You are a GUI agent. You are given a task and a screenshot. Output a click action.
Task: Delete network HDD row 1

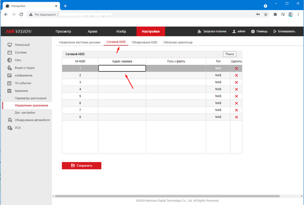(236, 68)
